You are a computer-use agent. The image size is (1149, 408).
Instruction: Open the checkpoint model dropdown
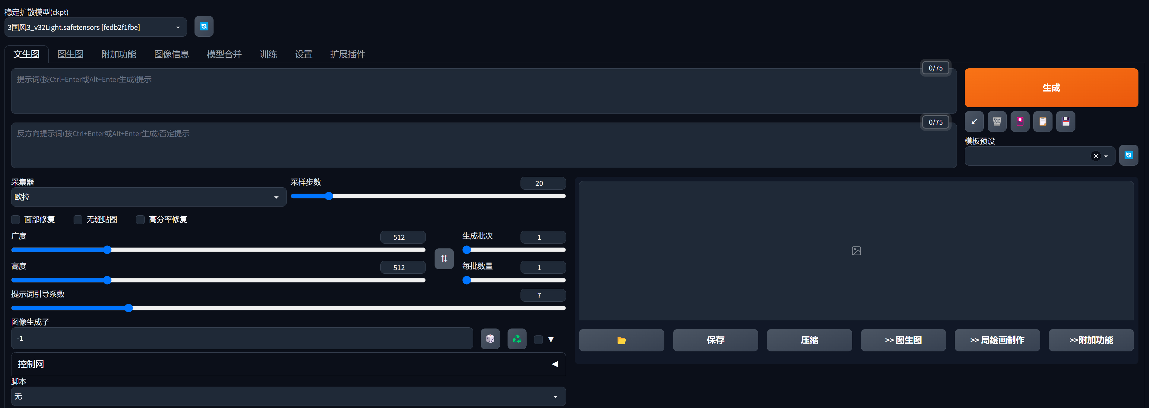(96, 27)
